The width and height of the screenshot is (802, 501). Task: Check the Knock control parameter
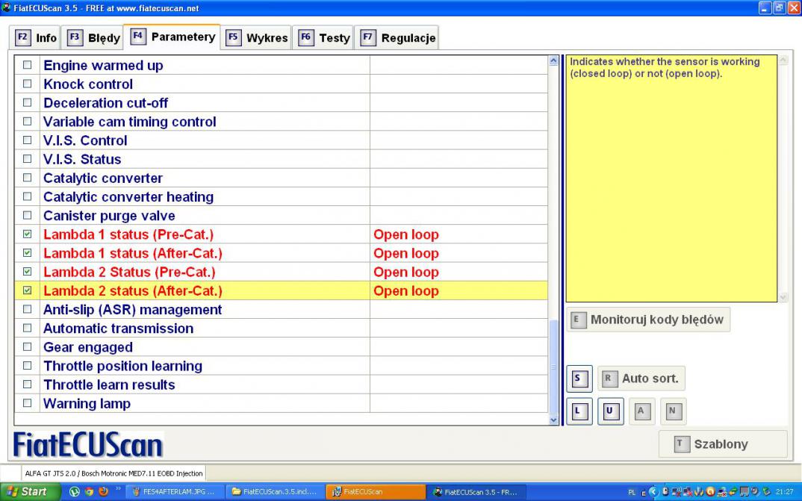pyautogui.click(x=27, y=84)
